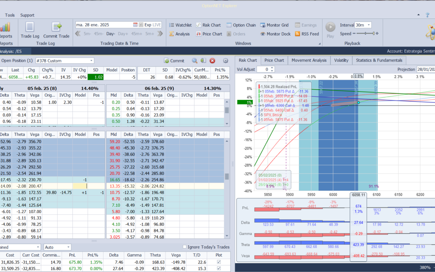435x272 pixels.
Task: Step forward 5 minutes with 5m+
Action: (x=149, y=33)
